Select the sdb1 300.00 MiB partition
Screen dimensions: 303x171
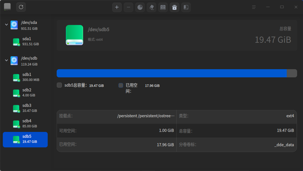[x=25, y=77]
